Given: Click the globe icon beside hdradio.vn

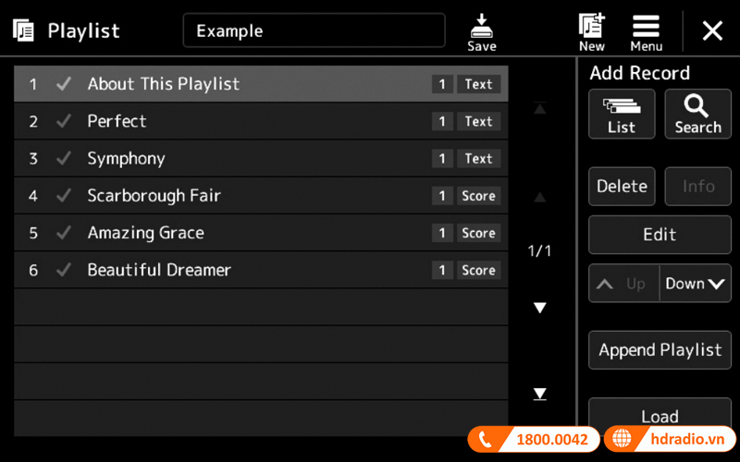Looking at the screenshot, I should pyautogui.click(x=622, y=439).
